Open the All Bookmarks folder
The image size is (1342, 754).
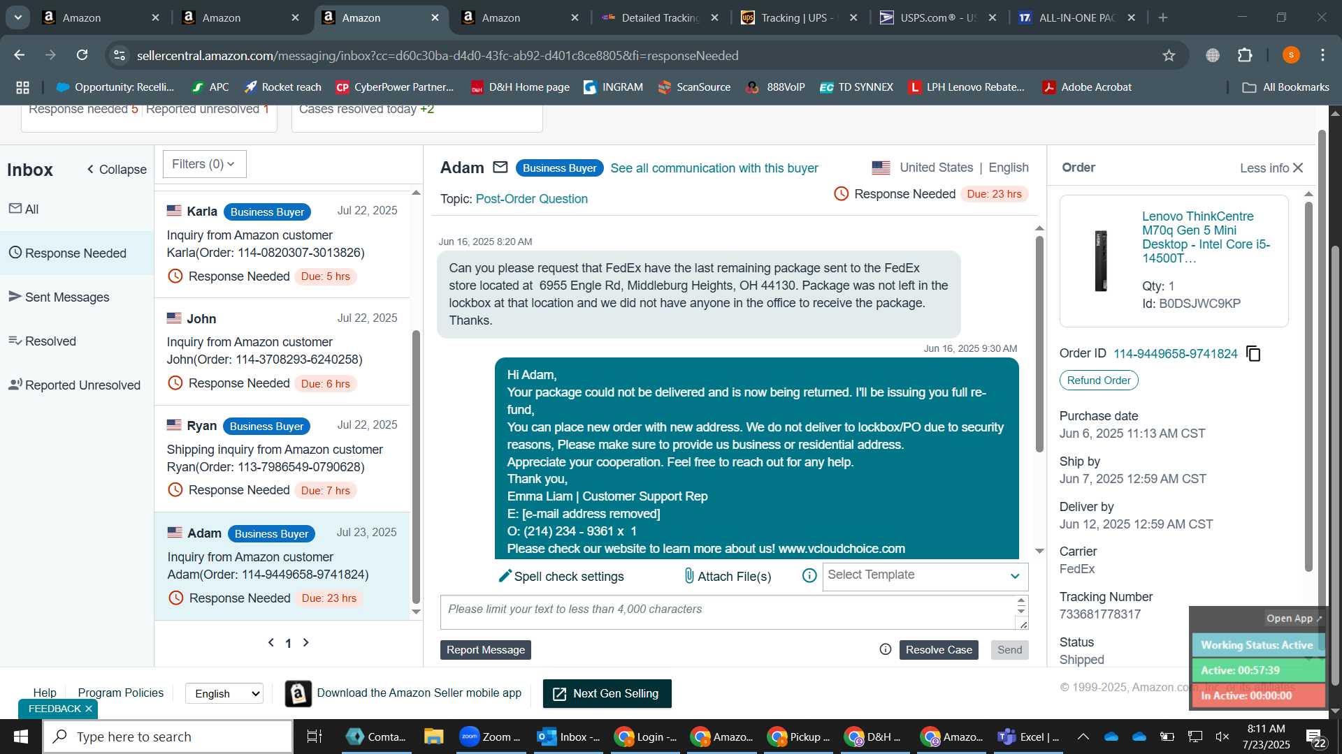[x=1285, y=87]
